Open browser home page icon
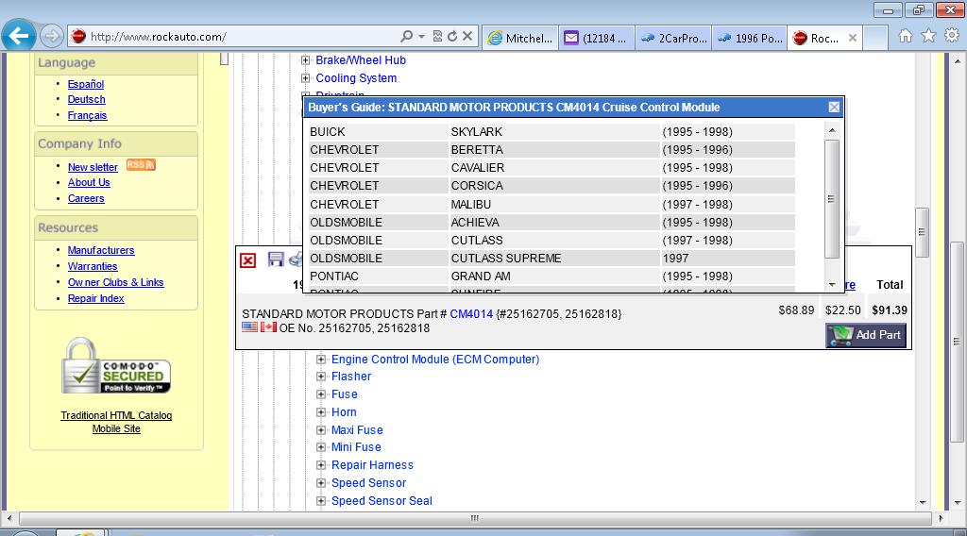Viewport: 967px width, 536px height. [905, 36]
